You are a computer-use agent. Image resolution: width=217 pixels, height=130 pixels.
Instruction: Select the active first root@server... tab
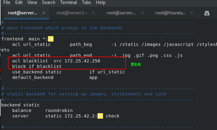tap(22, 13)
